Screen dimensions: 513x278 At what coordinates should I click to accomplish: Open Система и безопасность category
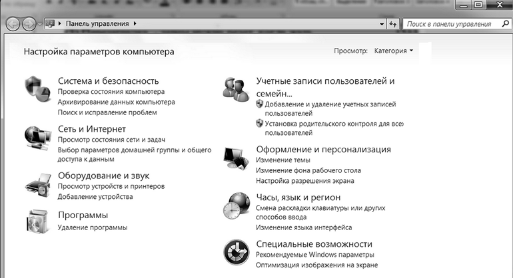(x=109, y=80)
